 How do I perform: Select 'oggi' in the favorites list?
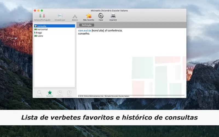pos(40,33)
